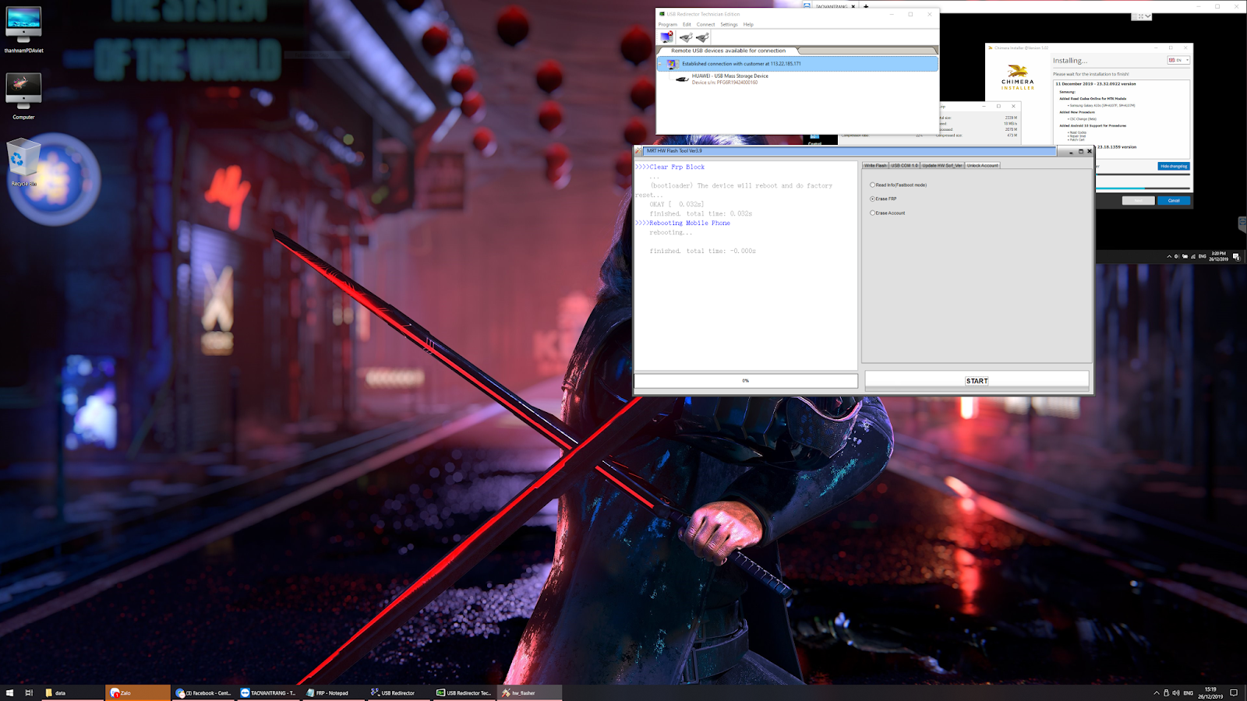
Task: Click Cancel in Chimera Installer
Action: click(x=1174, y=200)
